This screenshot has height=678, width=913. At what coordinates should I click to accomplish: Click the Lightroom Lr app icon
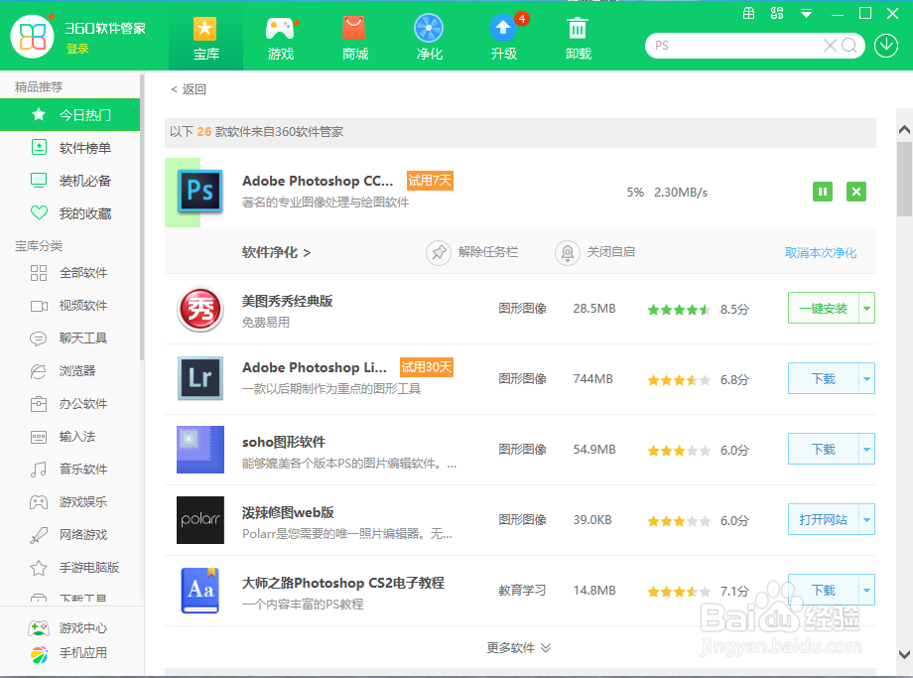coord(200,378)
